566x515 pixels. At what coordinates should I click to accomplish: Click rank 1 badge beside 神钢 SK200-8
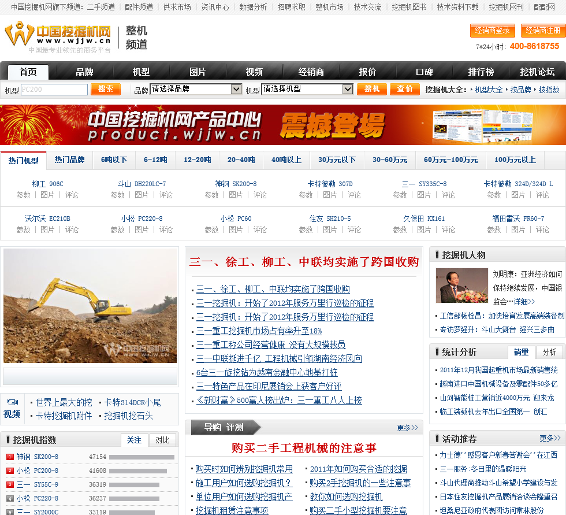[10, 457]
